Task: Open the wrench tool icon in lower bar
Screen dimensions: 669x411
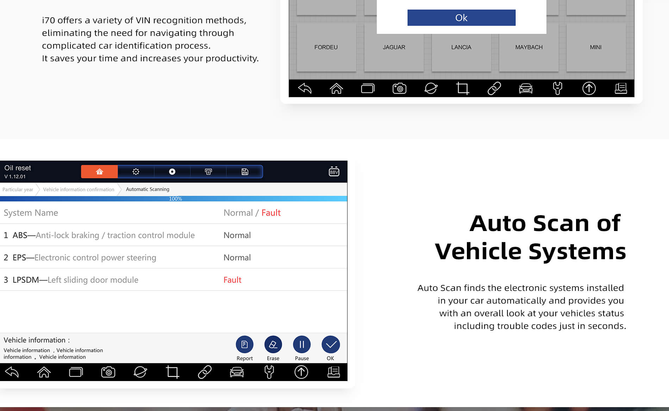Action: click(x=269, y=372)
